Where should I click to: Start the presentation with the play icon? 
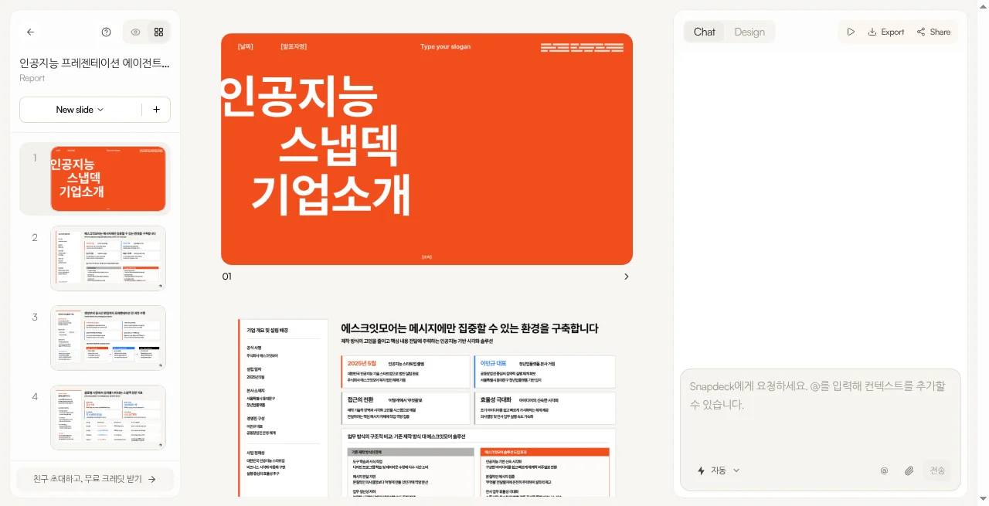pos(851,32)
